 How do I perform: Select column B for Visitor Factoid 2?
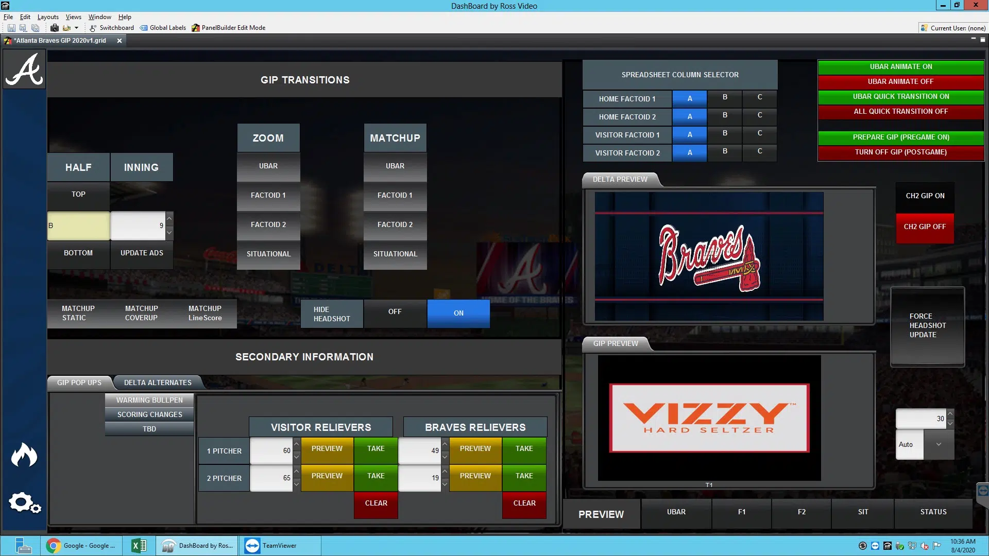pos(724,151)
